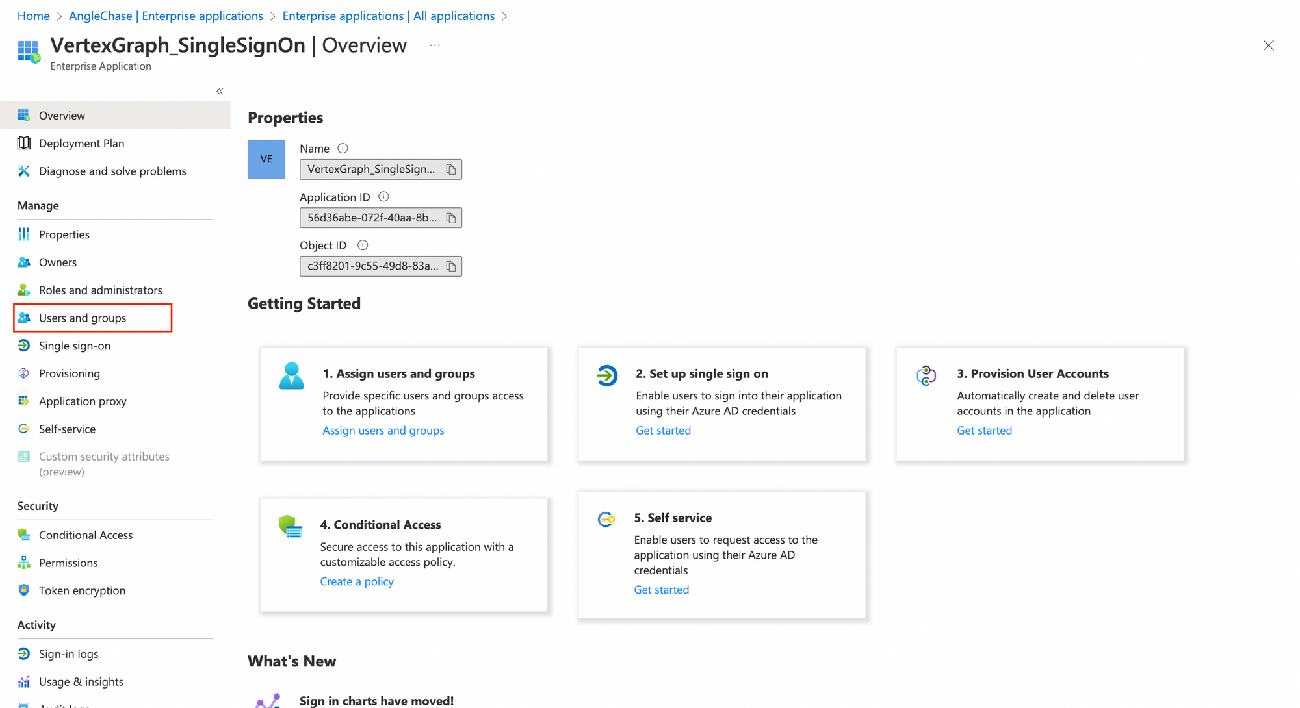Viewport: 1300px width, 708px height.
Task: Show info tooltip for Object ID
Action: (363, 245)
